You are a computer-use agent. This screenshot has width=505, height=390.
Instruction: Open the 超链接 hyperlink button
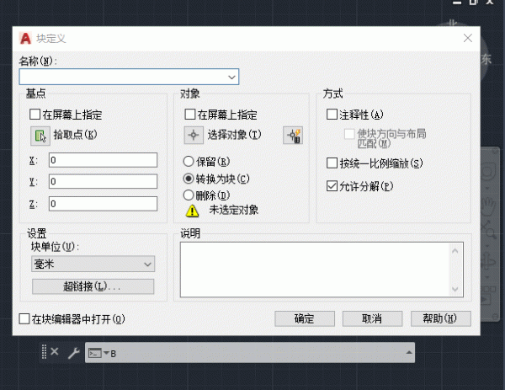[93, 286]
